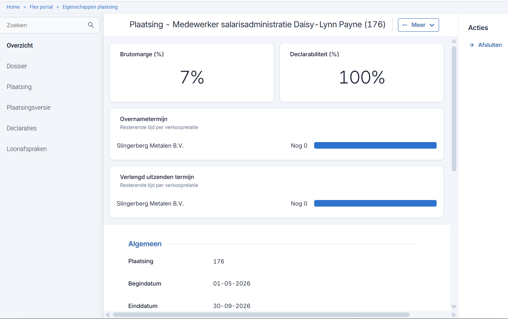Screen dimensions: 508x319
Task: Click the horizontal scrollbar right arrow
Action: tap(454, 315)
